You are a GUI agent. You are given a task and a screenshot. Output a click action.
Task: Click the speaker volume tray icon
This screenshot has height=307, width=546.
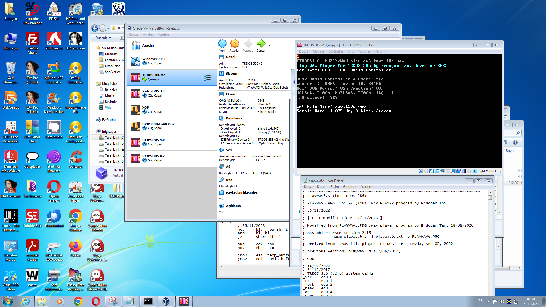(502, 302)
